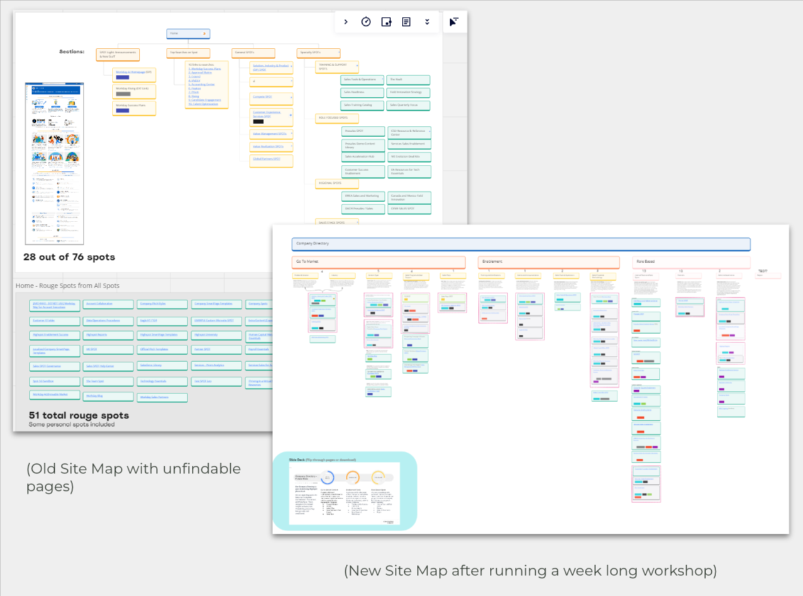Image resolution: width=803 pixels, height=596 pixels.
Task: Select the SPOT Light Announcements section box
Action: [118, 55]
